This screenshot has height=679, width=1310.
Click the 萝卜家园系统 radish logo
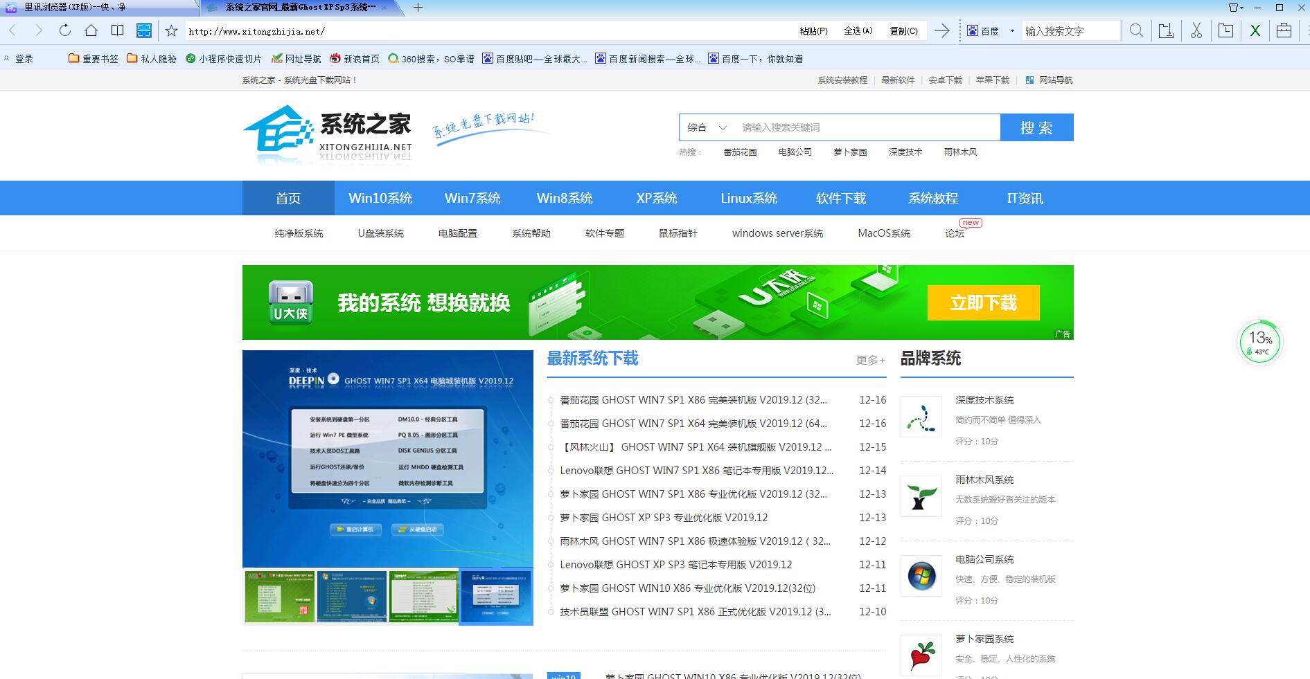click(921, 655)
